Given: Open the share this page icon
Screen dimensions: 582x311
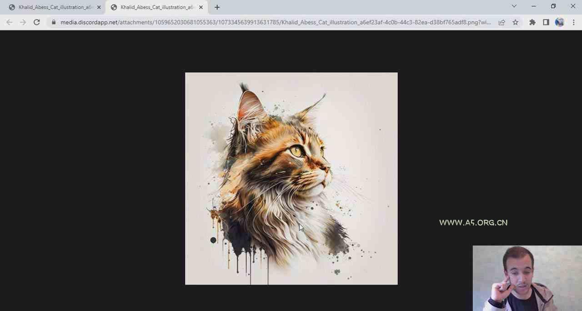Looking at the screenshot, I should pyautogui.click(x=502, y=22).
